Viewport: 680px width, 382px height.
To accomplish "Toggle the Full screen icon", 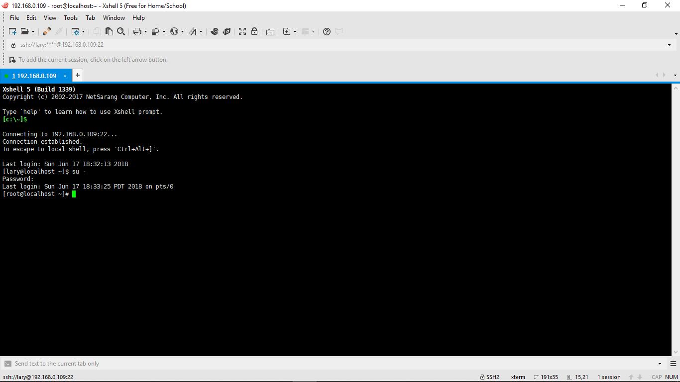I will click(242, 31).
